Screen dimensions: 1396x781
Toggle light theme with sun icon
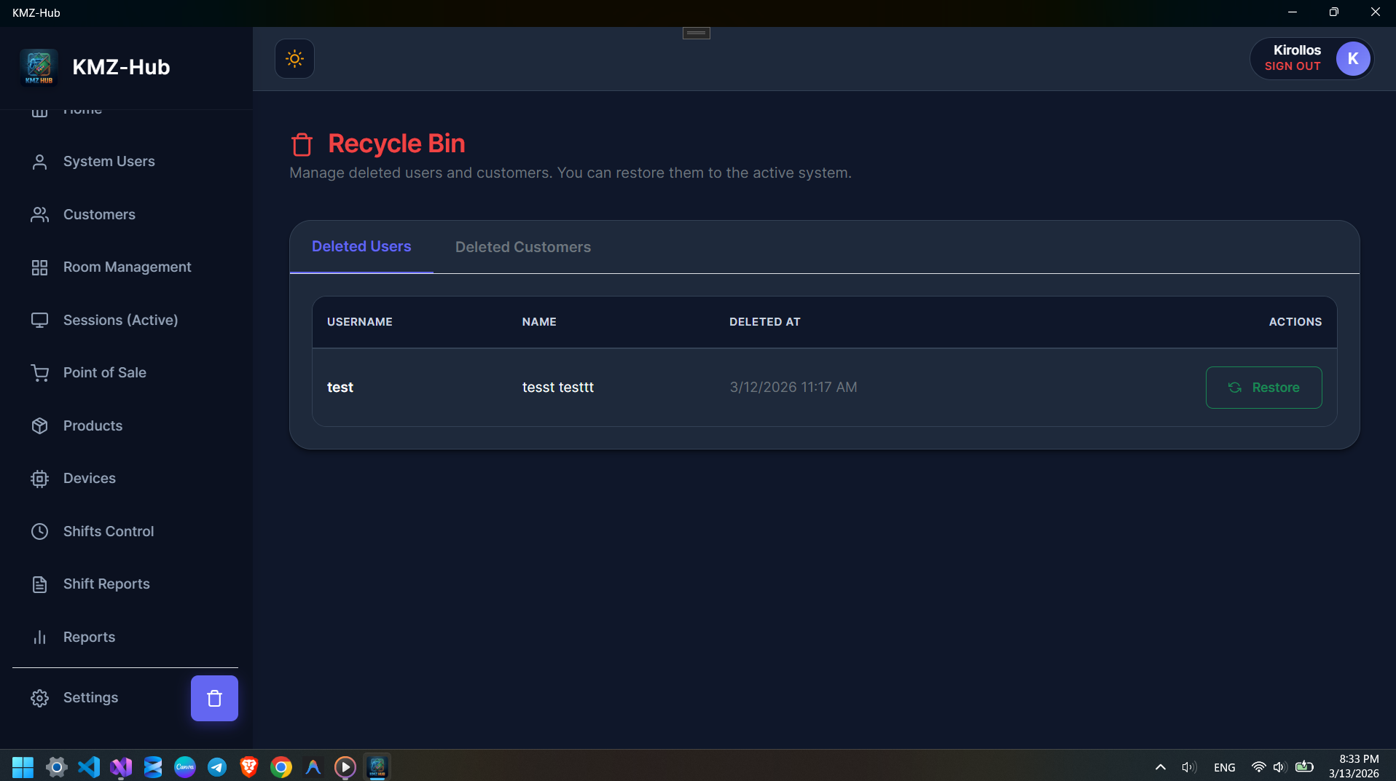pyautogui.click(x=294, y=58)
